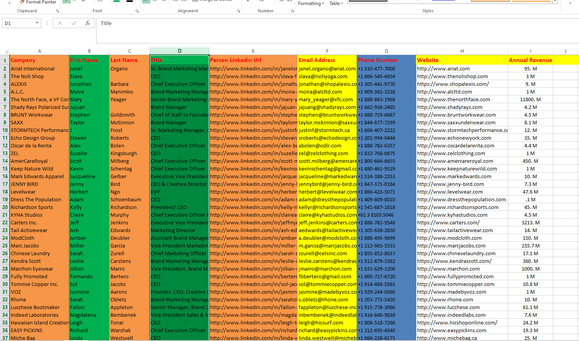
Task: Select the 'EVP' title cell
Action: (179, 192)
